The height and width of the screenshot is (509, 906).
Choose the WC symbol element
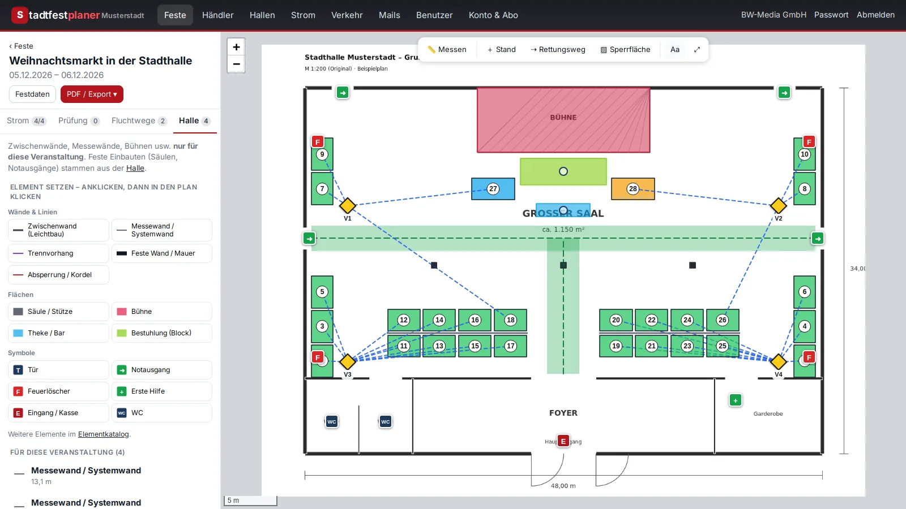[162, 413]
